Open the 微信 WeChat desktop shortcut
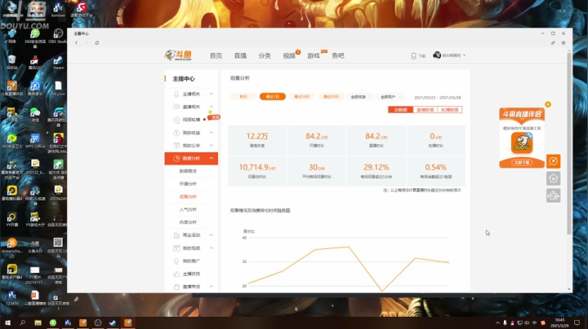Screen dimensions: 588x329 pos(35,115)
